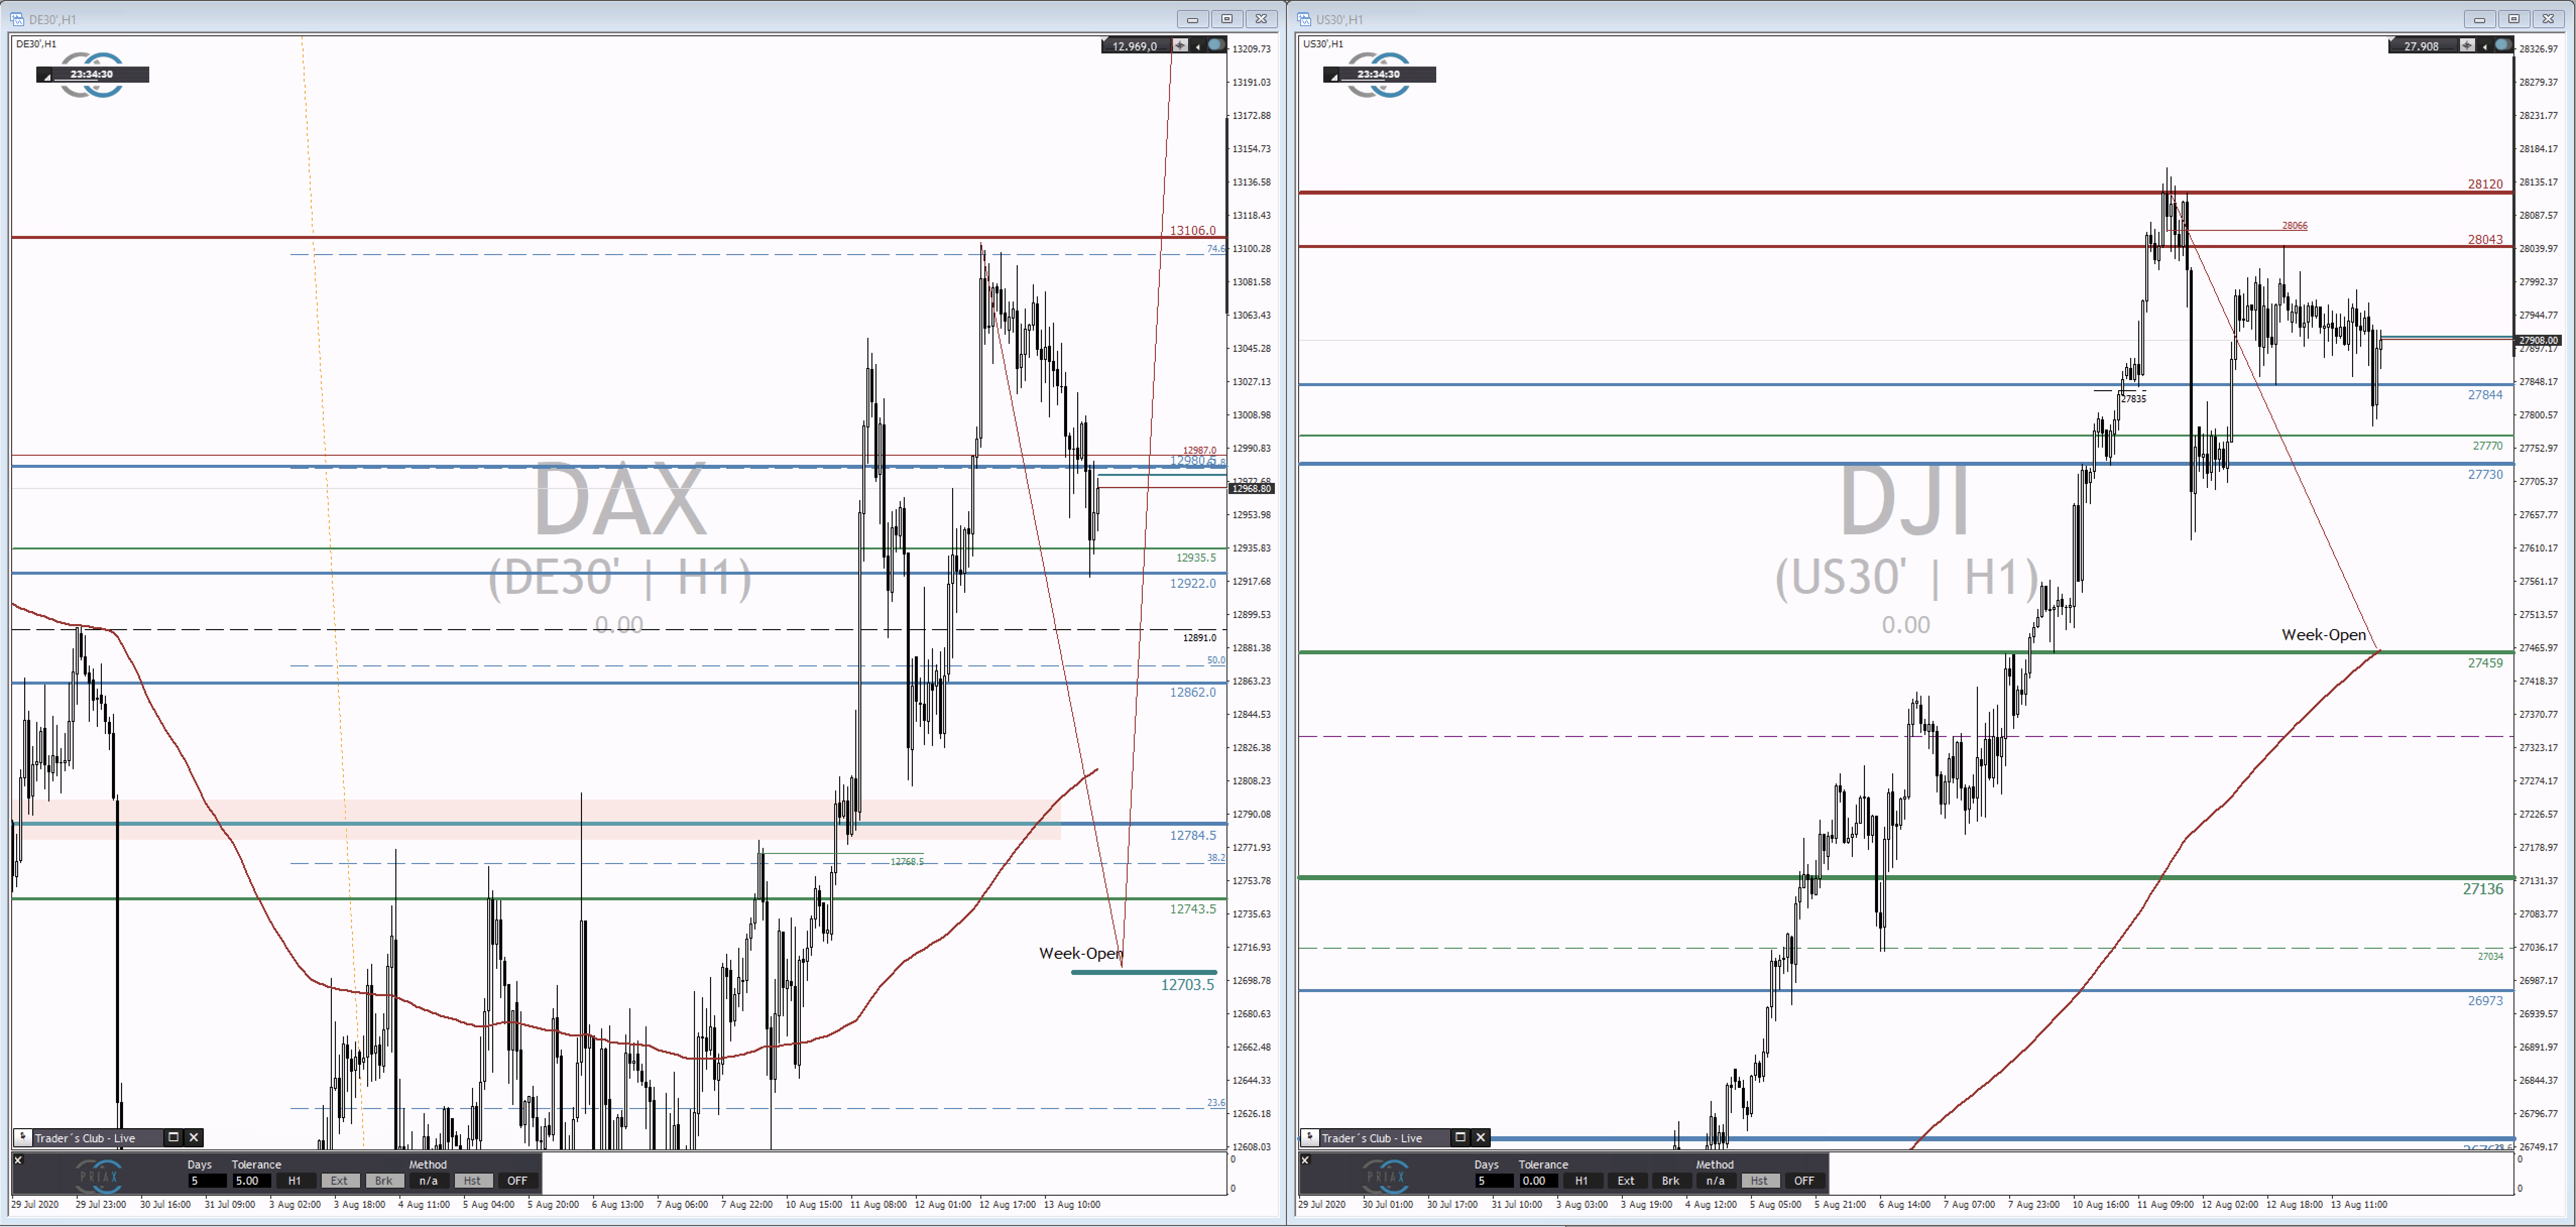This screenshot has height=1227, width=2576.
Task: Click the crosshair move icon in DE30 price widget
Action: (x=1181, y=45)
